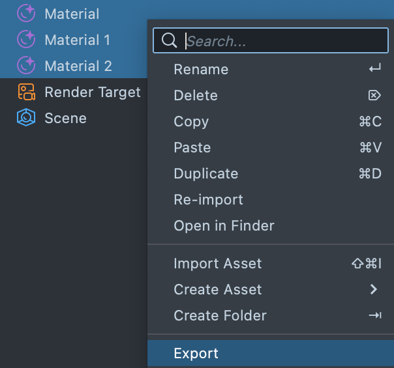This screenshot has height=368, width=394.
Task: Choose Rename from the context menu
Action: coord(201,69)
